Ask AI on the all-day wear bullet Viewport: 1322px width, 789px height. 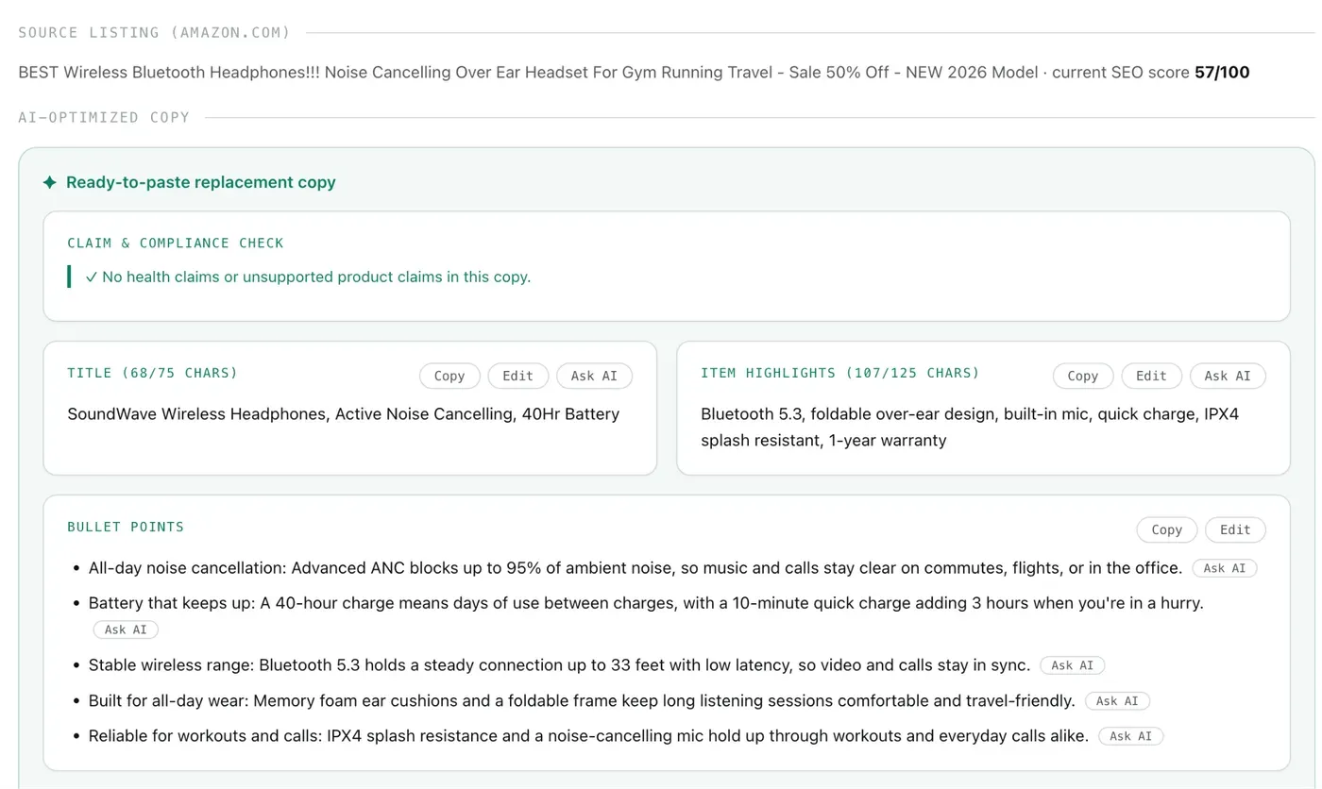coord(1117,701)
